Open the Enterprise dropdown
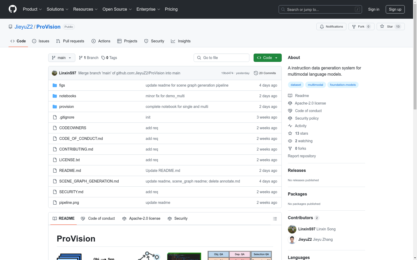This screenshot has height=260, width=417. point(148,9)
